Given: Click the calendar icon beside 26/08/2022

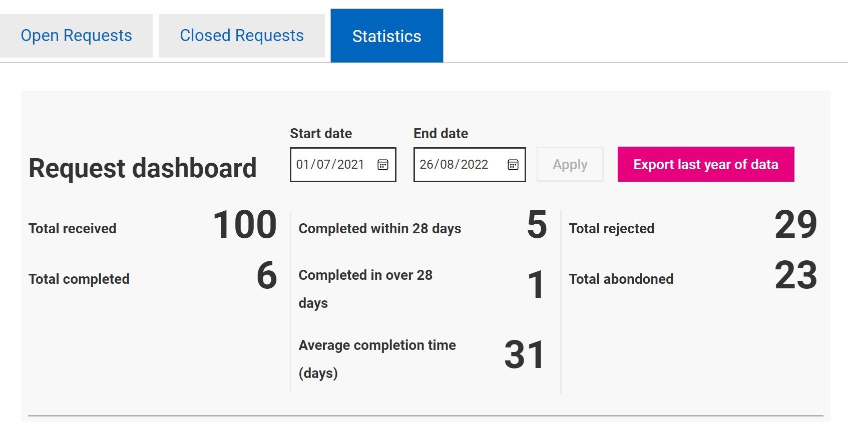Looking at the screenshot, I should click(513, 165).
